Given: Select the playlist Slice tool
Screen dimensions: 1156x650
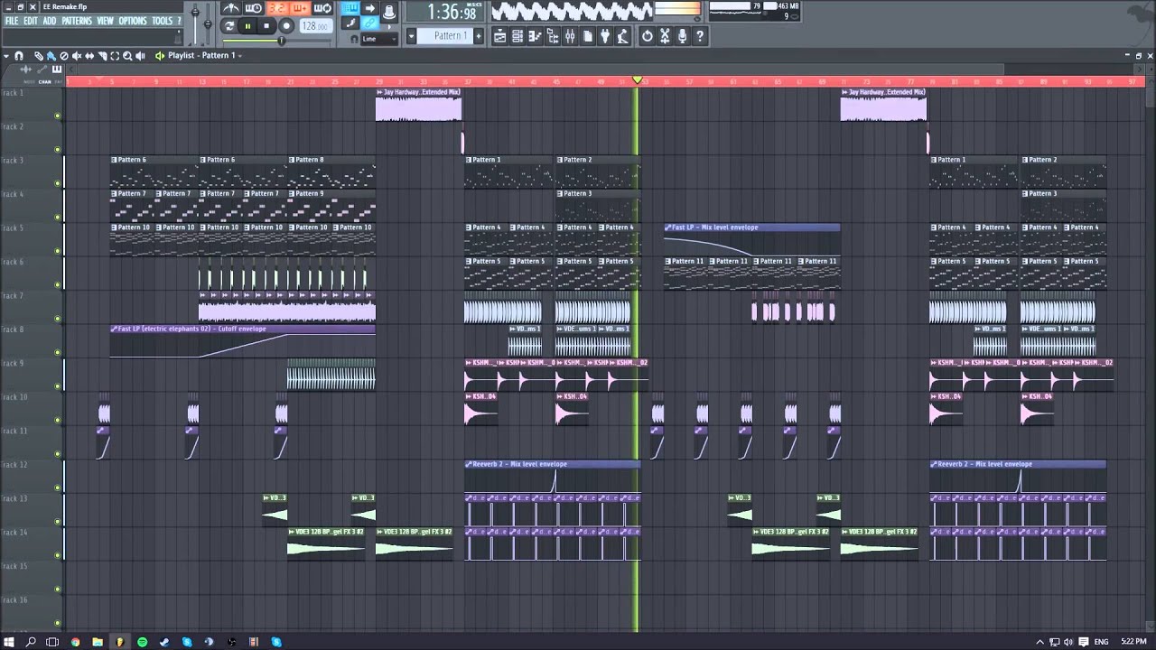Looking at the screenshot, I should [x=102, y=56].
